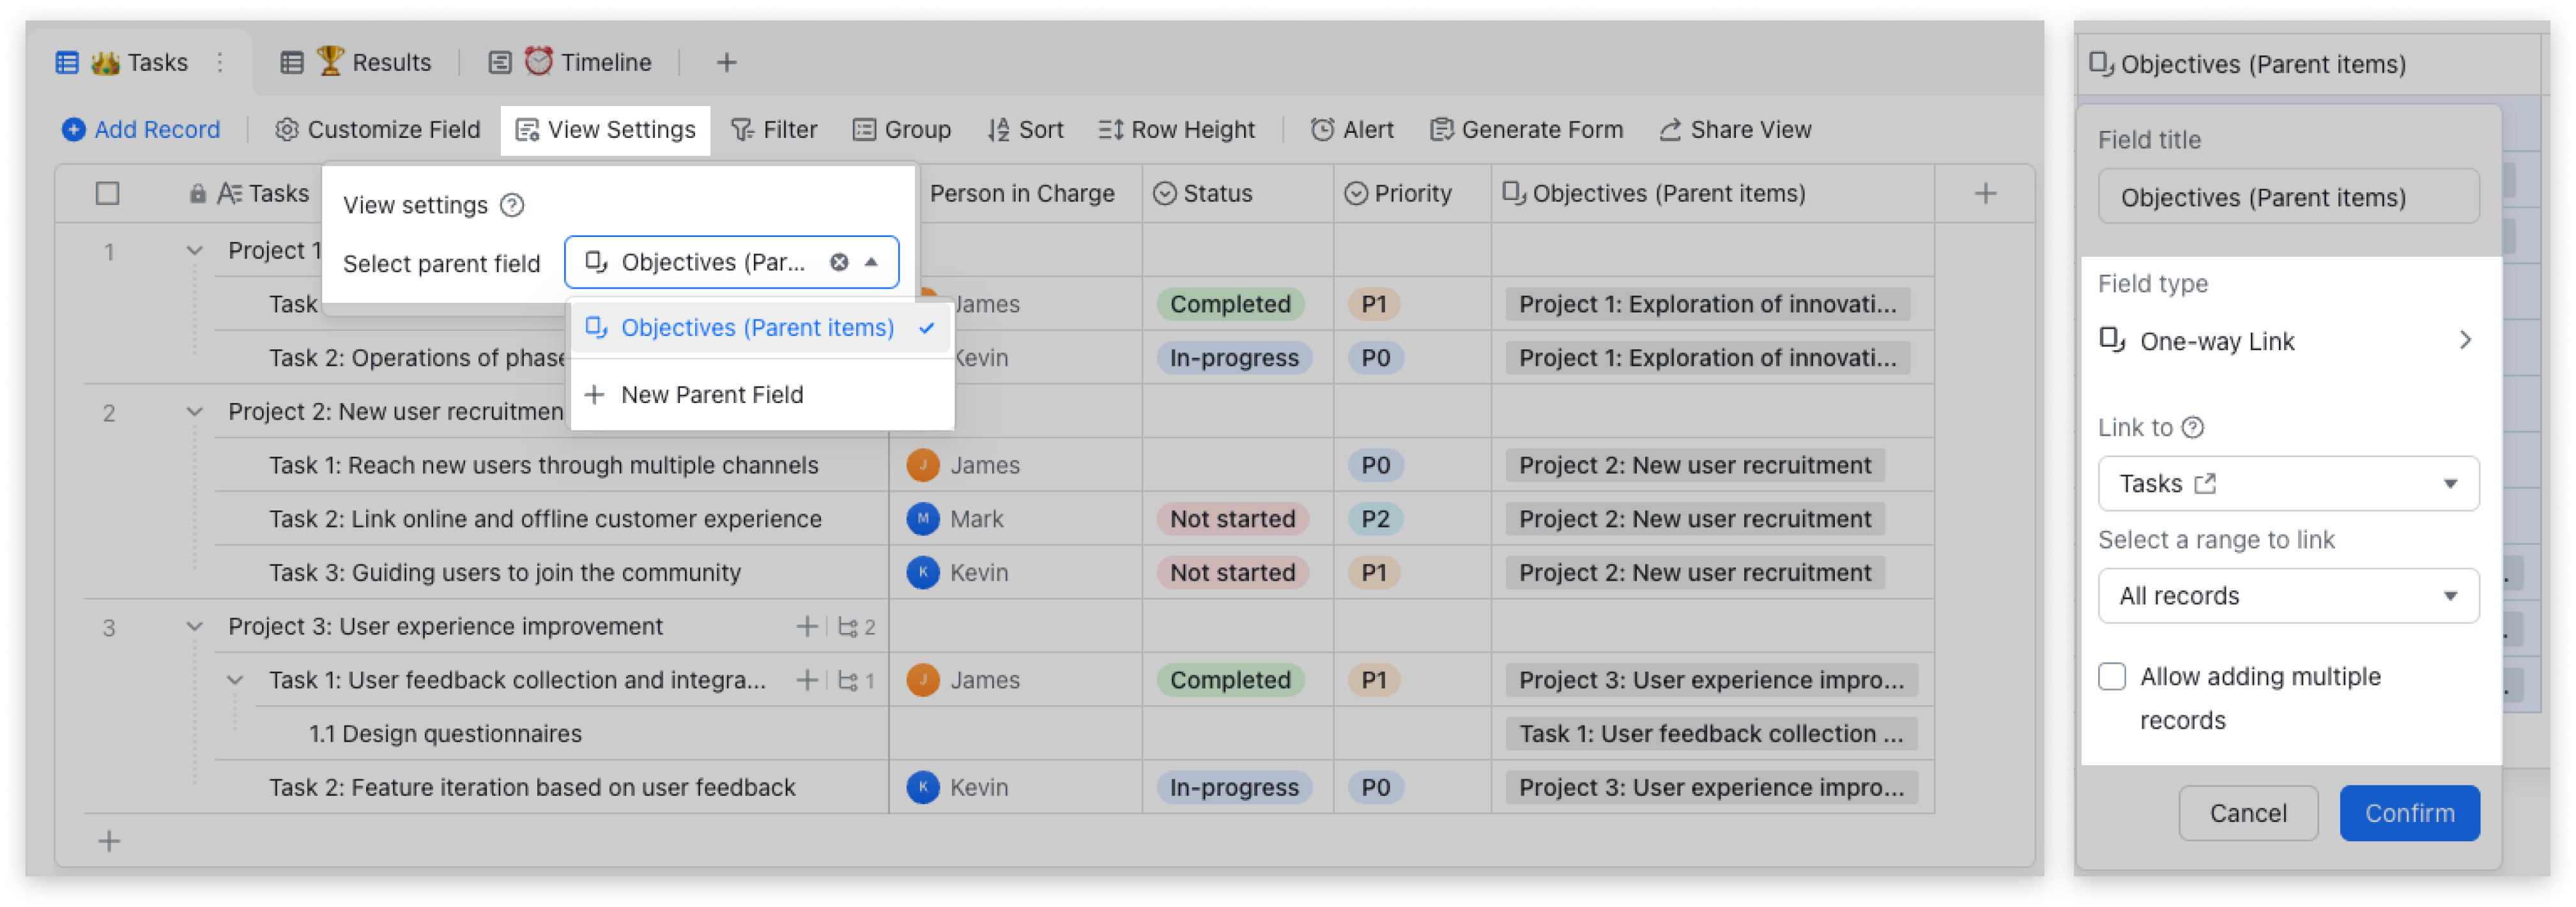The height and width of the screenshot is (907, 2576).
Task: Open the Link to Tasks dropdown
Action: 2288,484
